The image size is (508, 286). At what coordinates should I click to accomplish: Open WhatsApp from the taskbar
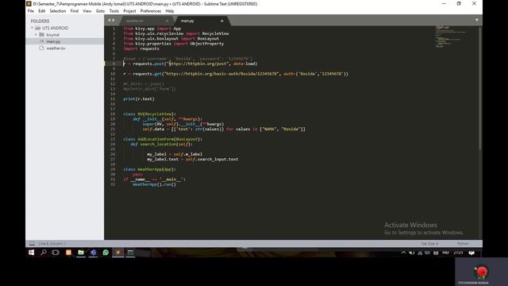click(x=106, y=253)
